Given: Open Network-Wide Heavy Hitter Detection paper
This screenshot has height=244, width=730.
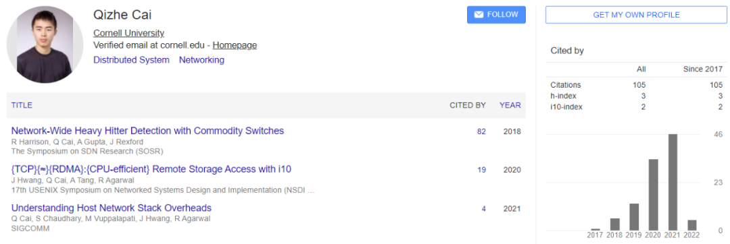Looking at the screenshot, I should 147,131.
